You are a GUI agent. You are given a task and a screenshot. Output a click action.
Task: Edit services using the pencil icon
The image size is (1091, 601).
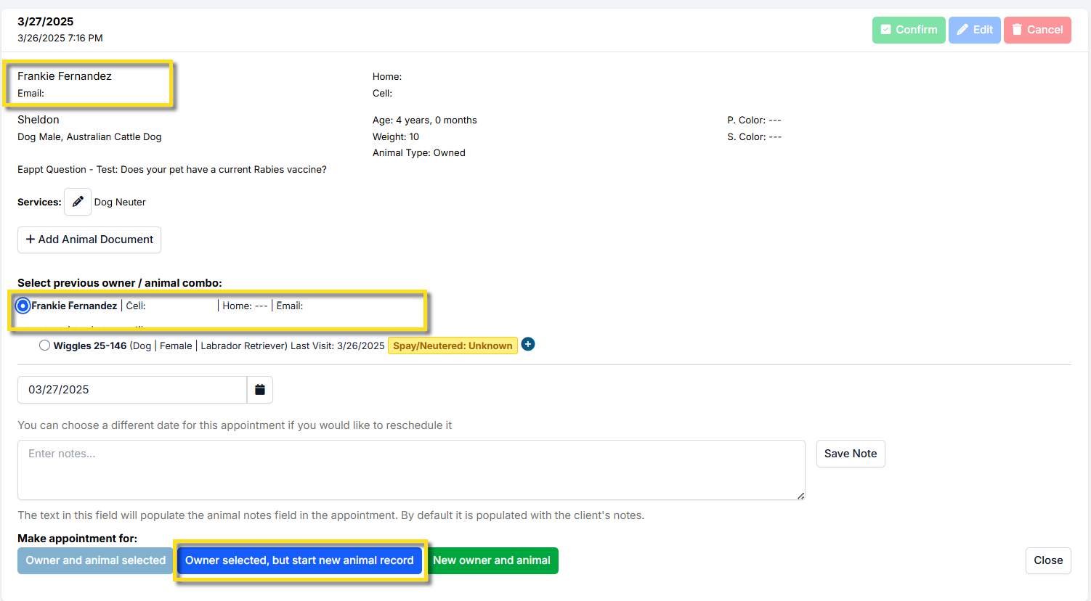78,202
